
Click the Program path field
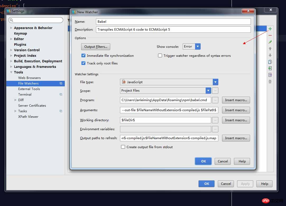point(165,100)
